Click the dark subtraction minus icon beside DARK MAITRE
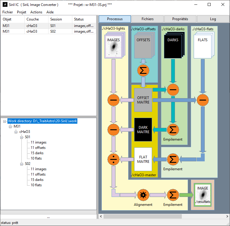The width and height of the screenshot is (230, 226). pyautogui.click(x=113, y=130)
